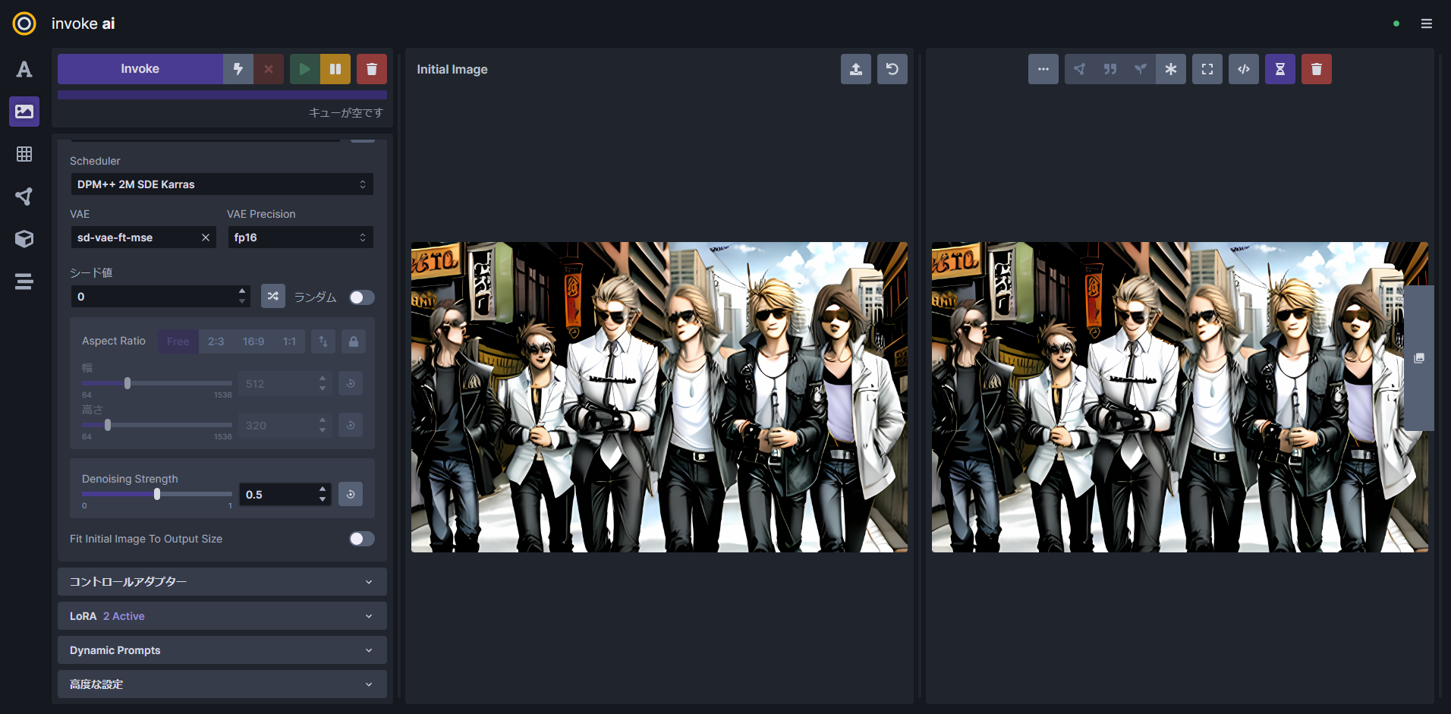Pause the generation queue

click(x=335, y=69)
